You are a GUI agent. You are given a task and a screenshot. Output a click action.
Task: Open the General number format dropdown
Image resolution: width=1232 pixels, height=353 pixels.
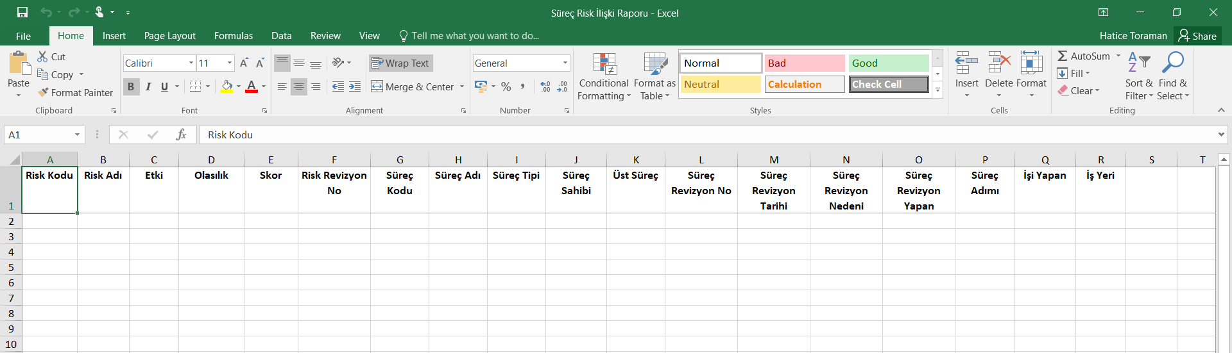click(565, 63)
